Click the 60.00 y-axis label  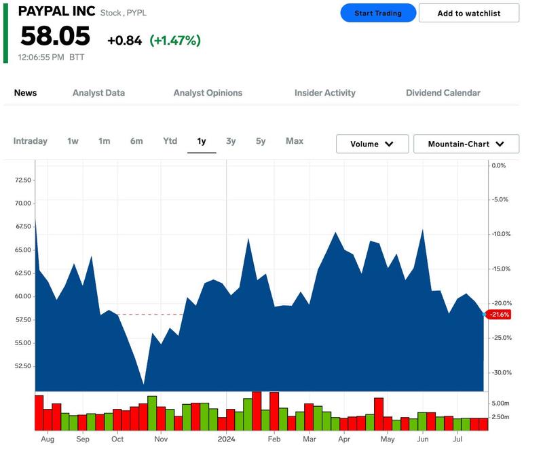point(23,296)
